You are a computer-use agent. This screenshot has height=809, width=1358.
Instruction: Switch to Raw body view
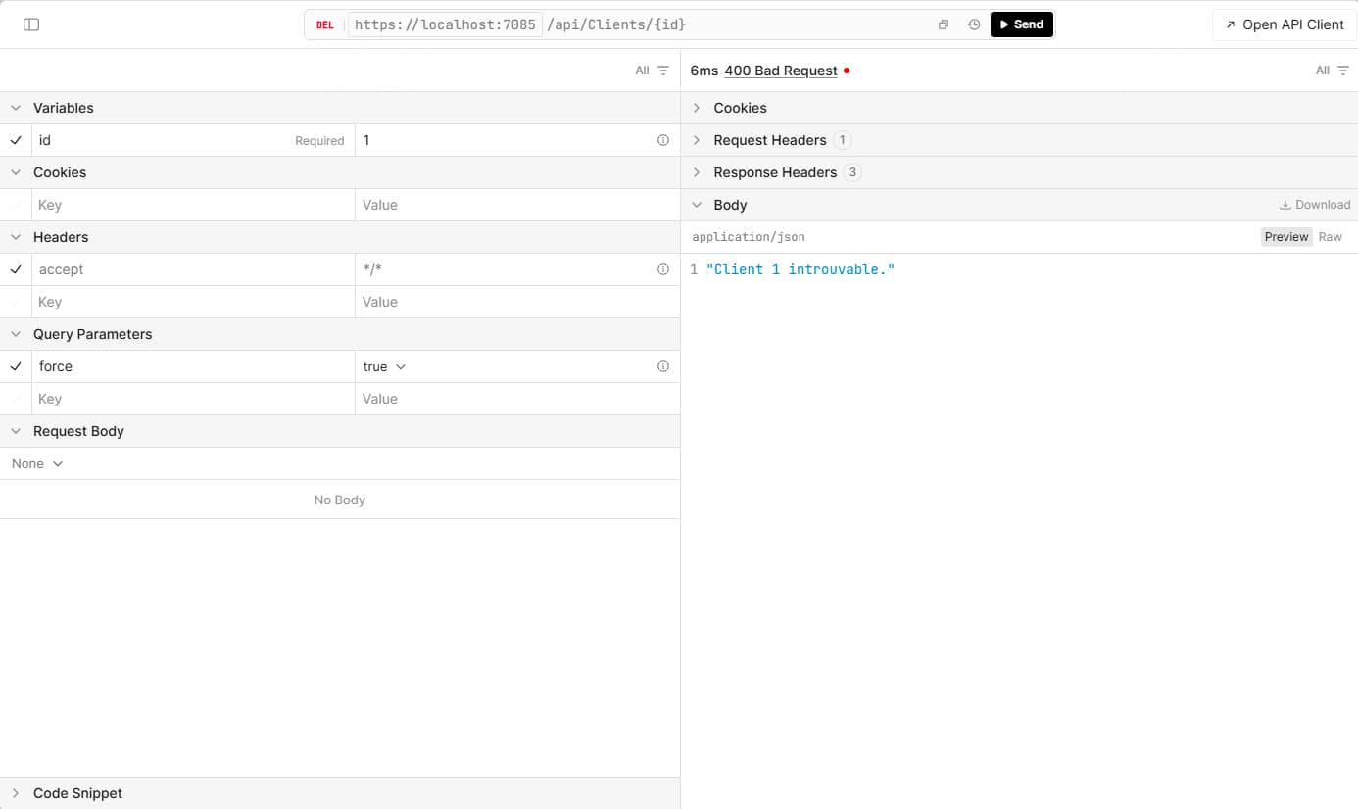1331,237
